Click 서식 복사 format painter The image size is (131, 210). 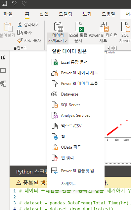(x=29, y=40)
